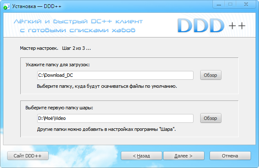Viewport: 259px width, 168px height.
Task: Click the DDD++ installer icon in title bar
Action: [x=7, y=6]
